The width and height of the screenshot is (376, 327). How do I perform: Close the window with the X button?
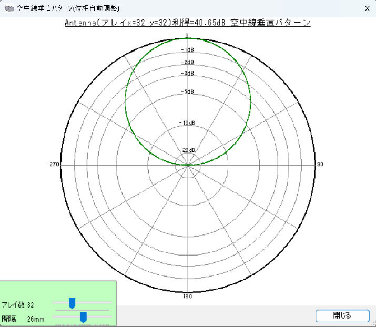[367, 8]
